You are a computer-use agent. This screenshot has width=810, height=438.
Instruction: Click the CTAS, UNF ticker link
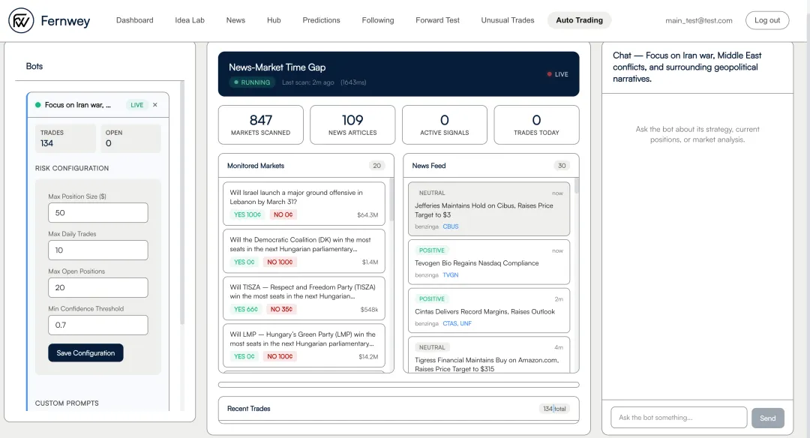click(x=457, y=324)
